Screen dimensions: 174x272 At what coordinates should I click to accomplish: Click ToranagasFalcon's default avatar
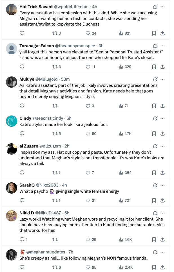coord(12,49)
